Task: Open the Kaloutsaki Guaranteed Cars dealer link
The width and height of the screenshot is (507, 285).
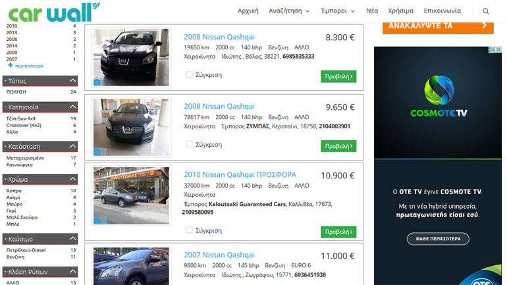Action: (x=247, y=204)
